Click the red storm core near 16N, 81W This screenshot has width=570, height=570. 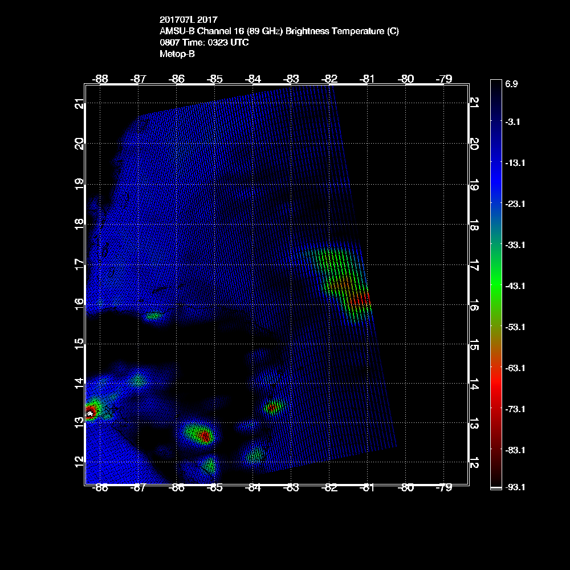361,298
